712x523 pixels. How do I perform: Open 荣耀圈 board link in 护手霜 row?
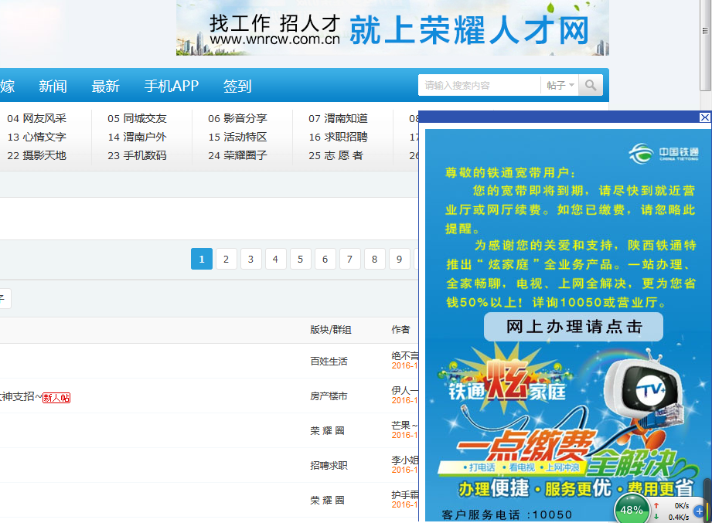tap(327, 501)
